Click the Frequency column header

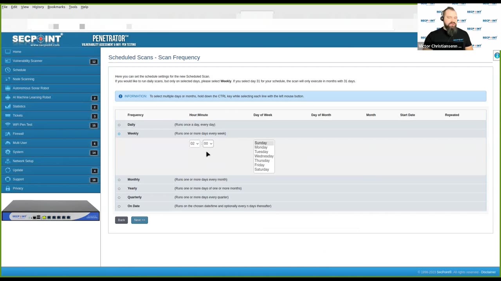pos(135,115)
